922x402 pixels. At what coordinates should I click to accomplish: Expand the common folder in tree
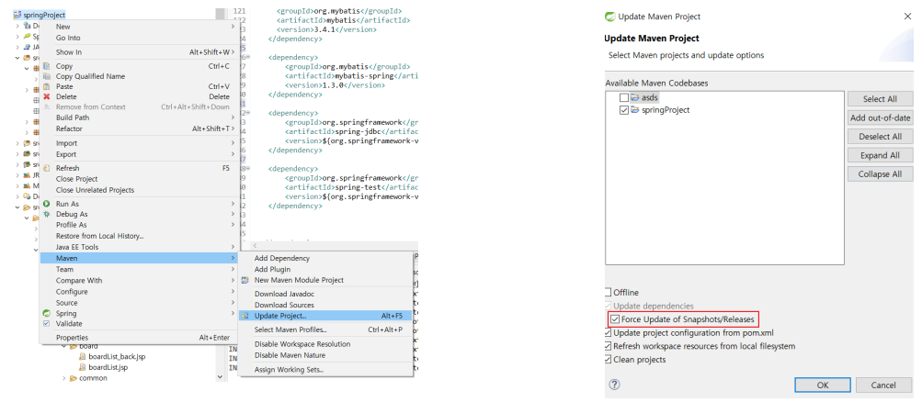tap(64, 378)
